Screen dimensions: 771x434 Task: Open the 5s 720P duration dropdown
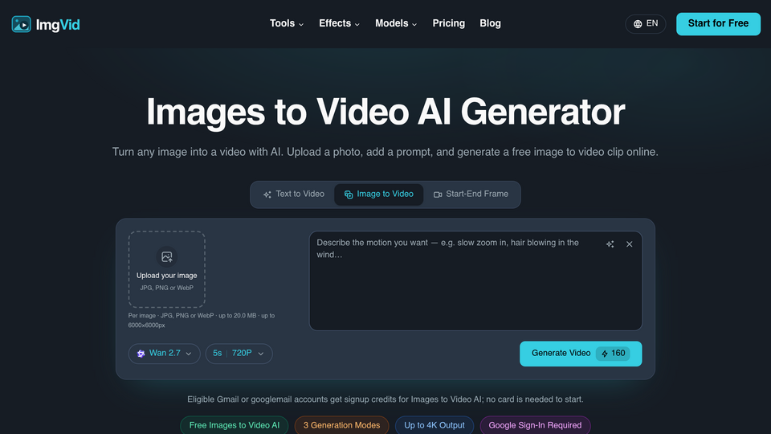coord(239,354)
